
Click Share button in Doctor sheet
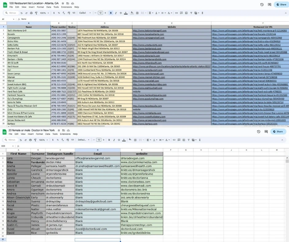[278, 131]
